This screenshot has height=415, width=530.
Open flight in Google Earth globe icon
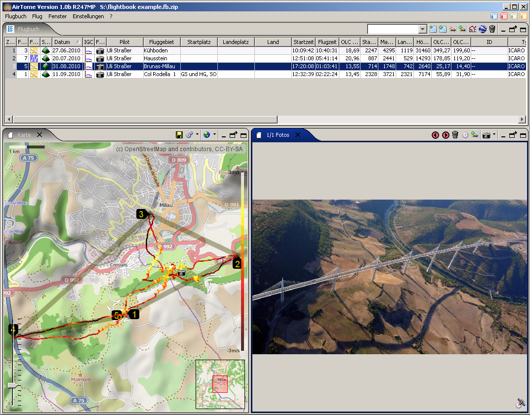coord(483,29)
